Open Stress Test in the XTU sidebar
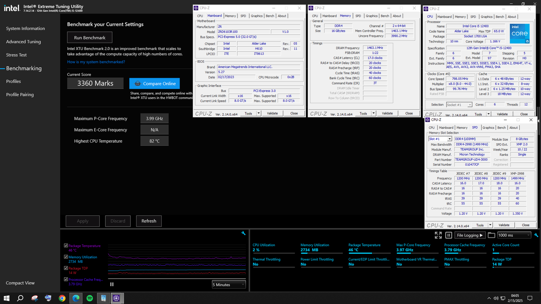The width and height of the screenshot is (541, 304). [16, 55]
